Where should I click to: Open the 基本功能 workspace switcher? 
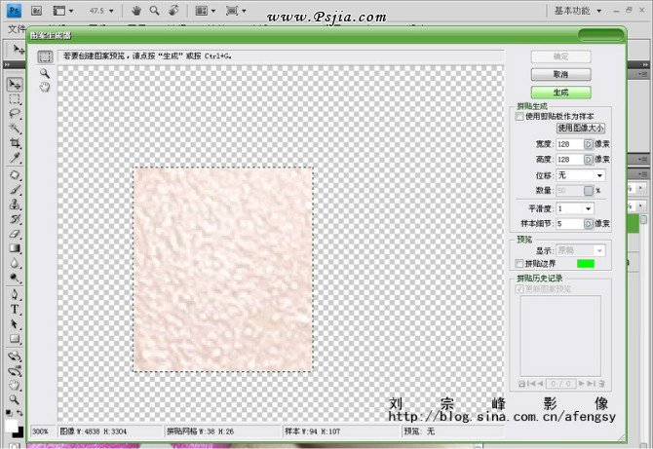click(578, 11)
